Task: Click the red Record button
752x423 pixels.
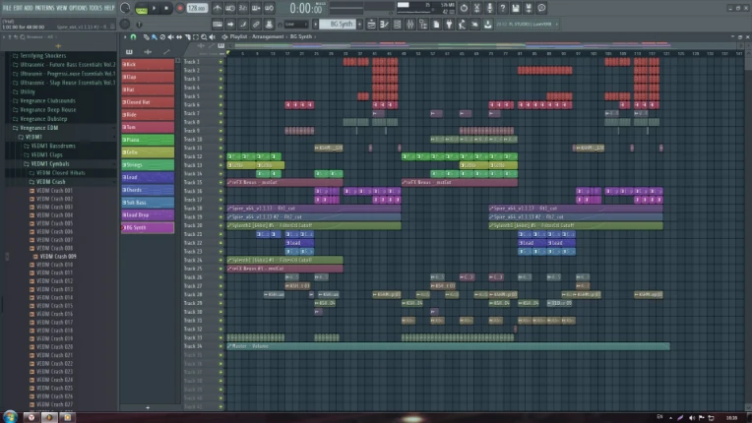Action: tap(180, 8)
